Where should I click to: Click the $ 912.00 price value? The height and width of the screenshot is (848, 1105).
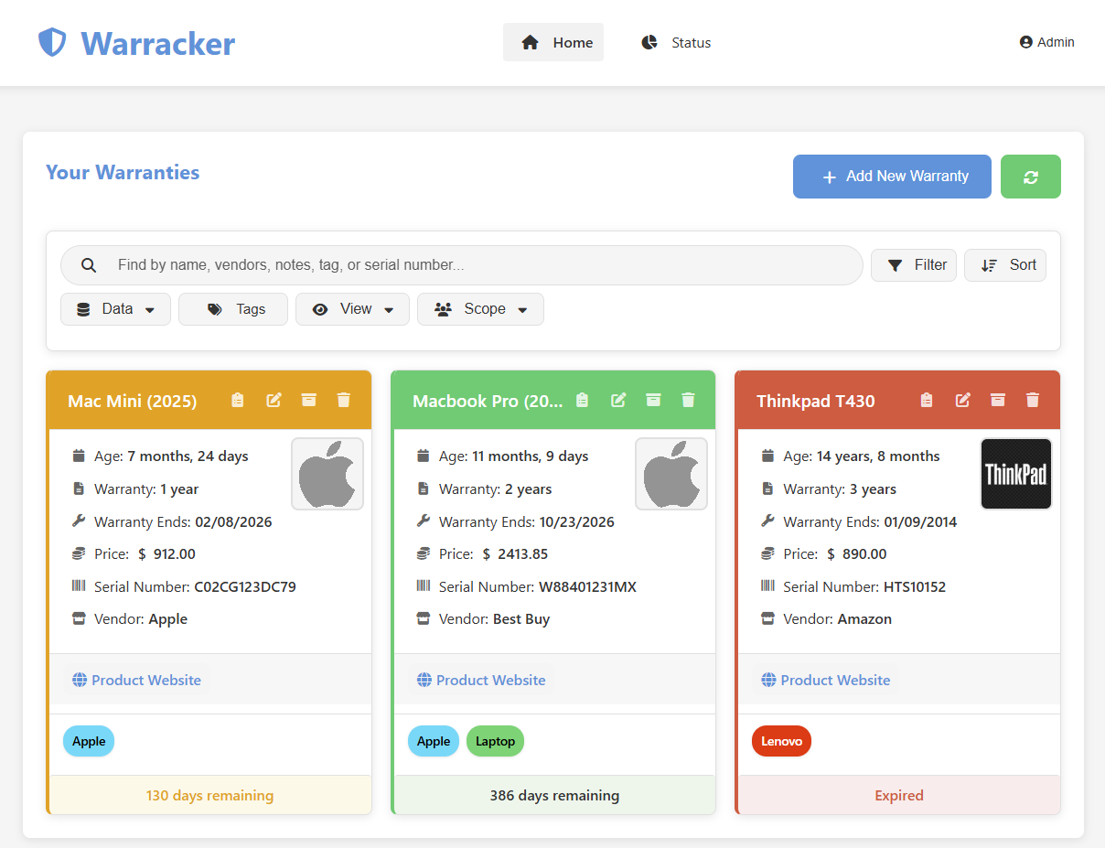tap(166, 553)
